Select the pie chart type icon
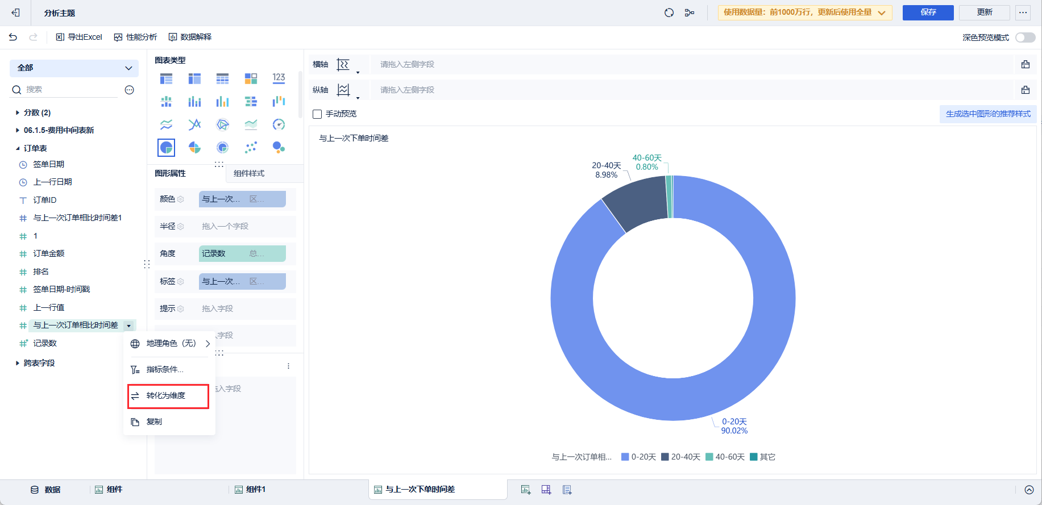Viewport: 1042px width, 505px height. (166, 148)
